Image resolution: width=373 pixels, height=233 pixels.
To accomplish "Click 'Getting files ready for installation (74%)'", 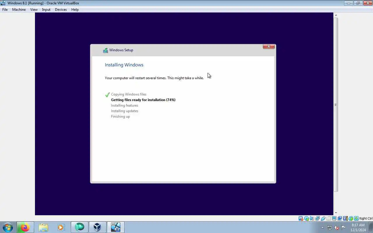I will point(143,100).
